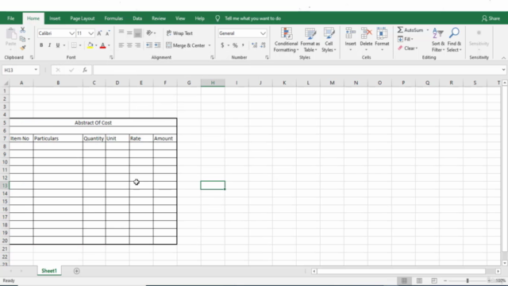The image size is (508, 286).
Task: Click the Center align icon
Action: [129, 45]
